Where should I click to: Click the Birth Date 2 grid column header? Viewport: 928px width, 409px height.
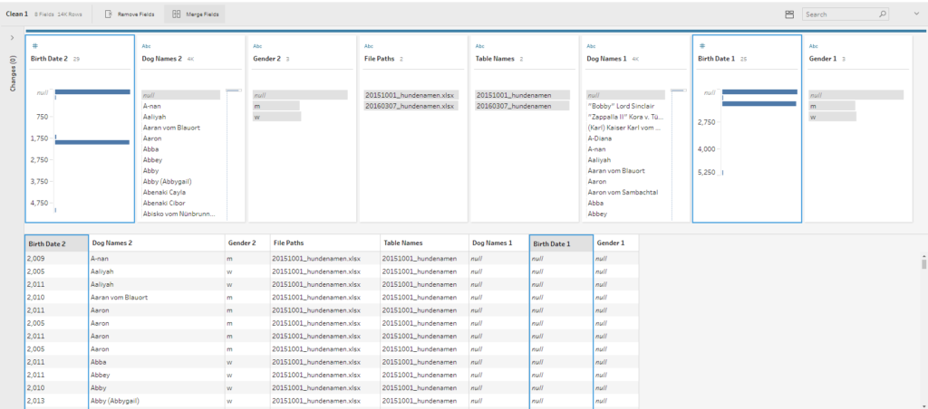coord(57,243)
